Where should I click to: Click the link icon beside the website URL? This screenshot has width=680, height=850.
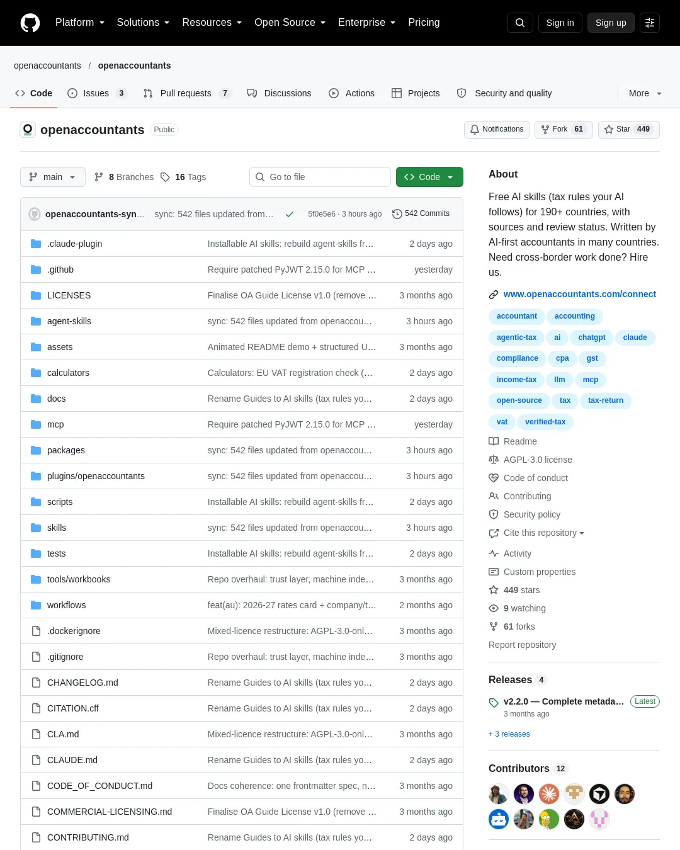tap(494, 295)
